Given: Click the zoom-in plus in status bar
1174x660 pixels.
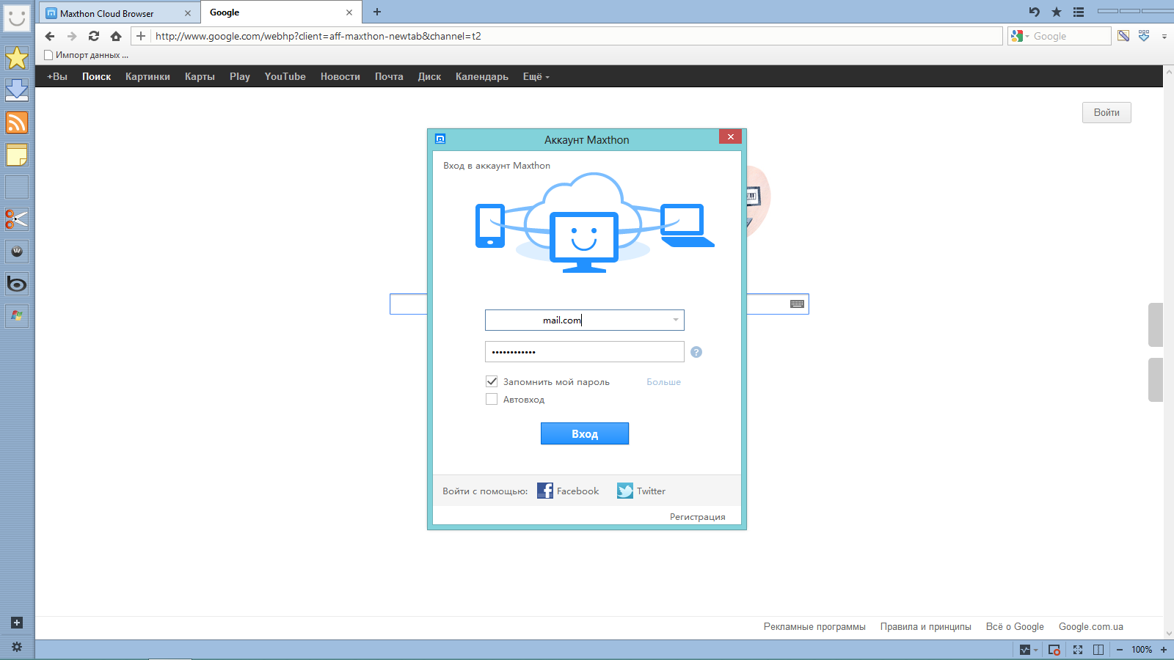Looking at the screenshot, I should (x=1164, y=650).
